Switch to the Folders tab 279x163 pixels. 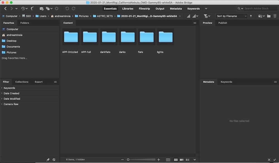[25, 23]
